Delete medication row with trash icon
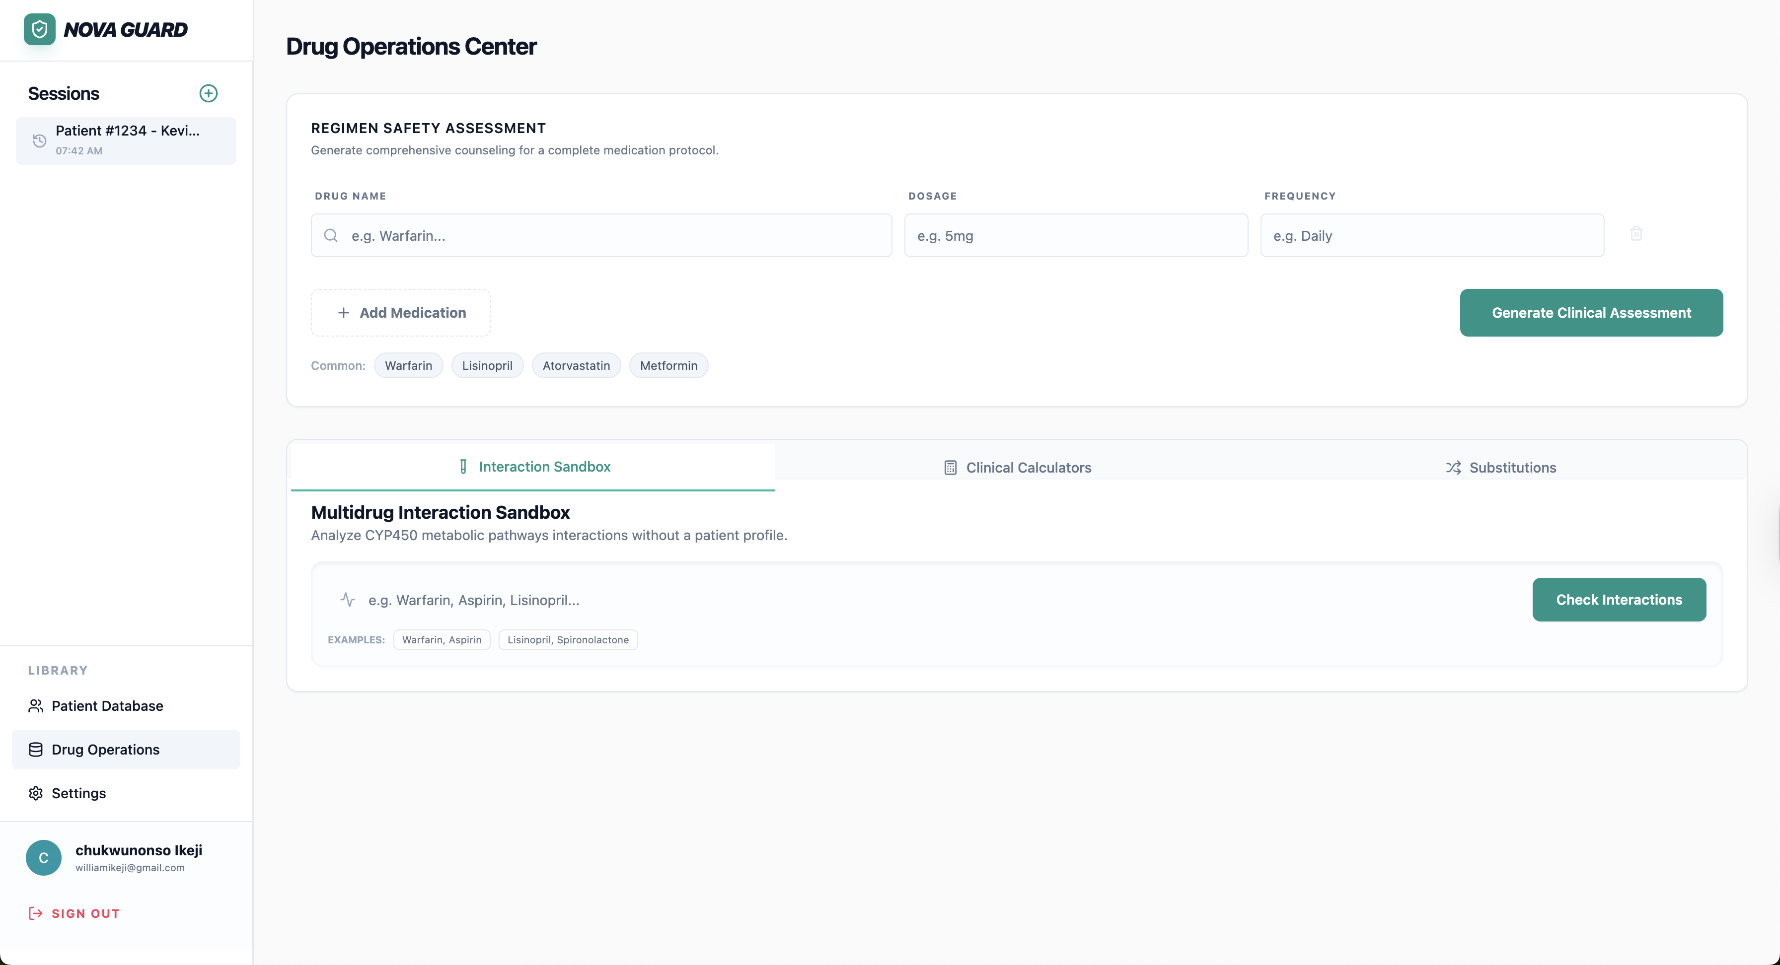This screenshot has height=965, width=1780. point(1635,234)
